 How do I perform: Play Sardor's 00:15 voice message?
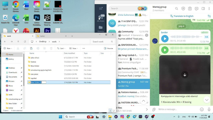[x=165, y=39]
